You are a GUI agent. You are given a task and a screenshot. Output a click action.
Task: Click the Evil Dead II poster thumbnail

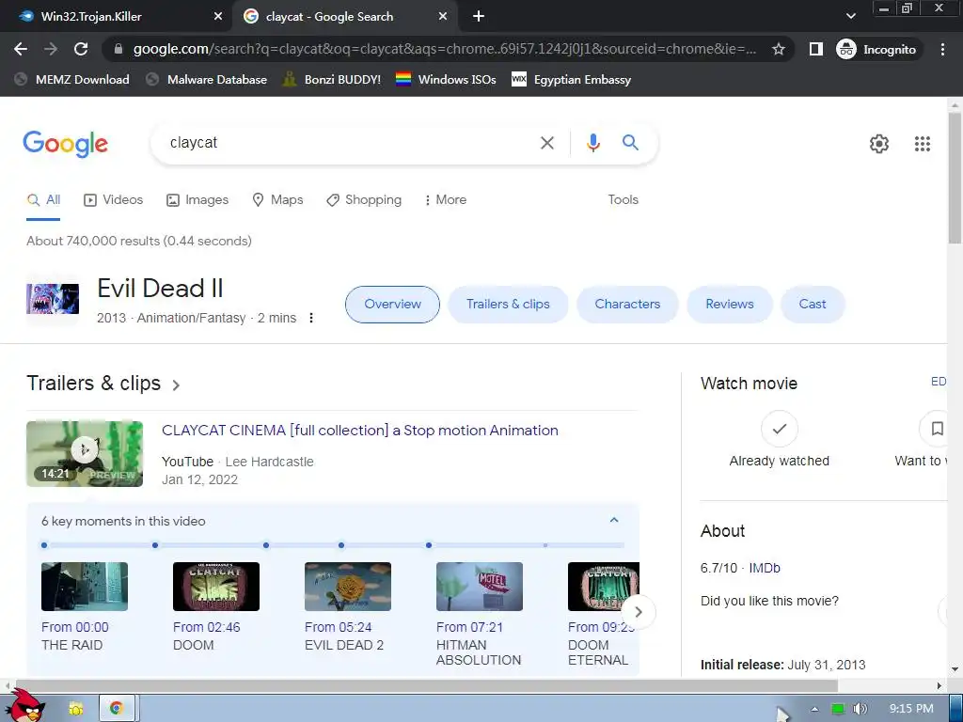[x=53, y=299]
